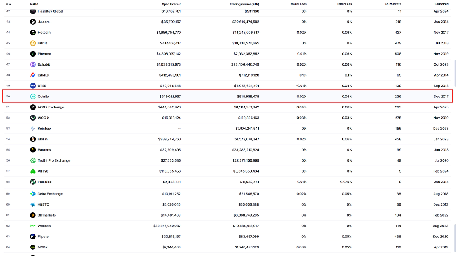Click the WOO X logo icon
Viewport: 456px width, 256px height.
(33, 118)
